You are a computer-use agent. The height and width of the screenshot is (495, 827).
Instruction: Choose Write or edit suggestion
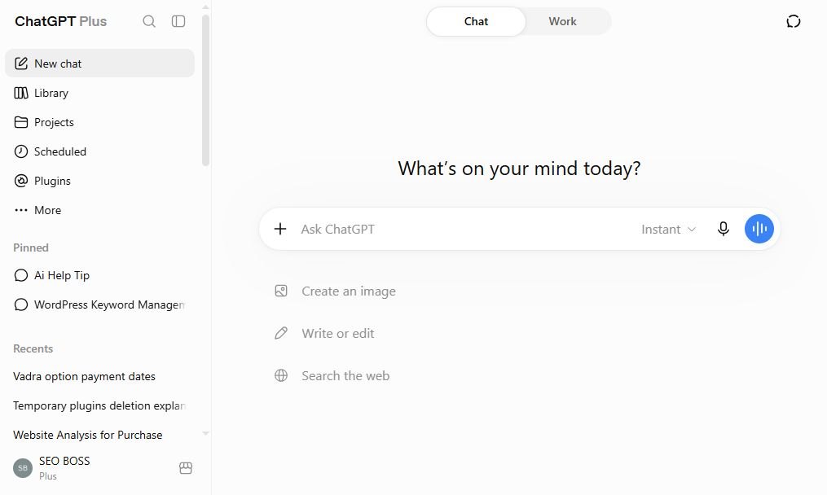tap(324, 333)
